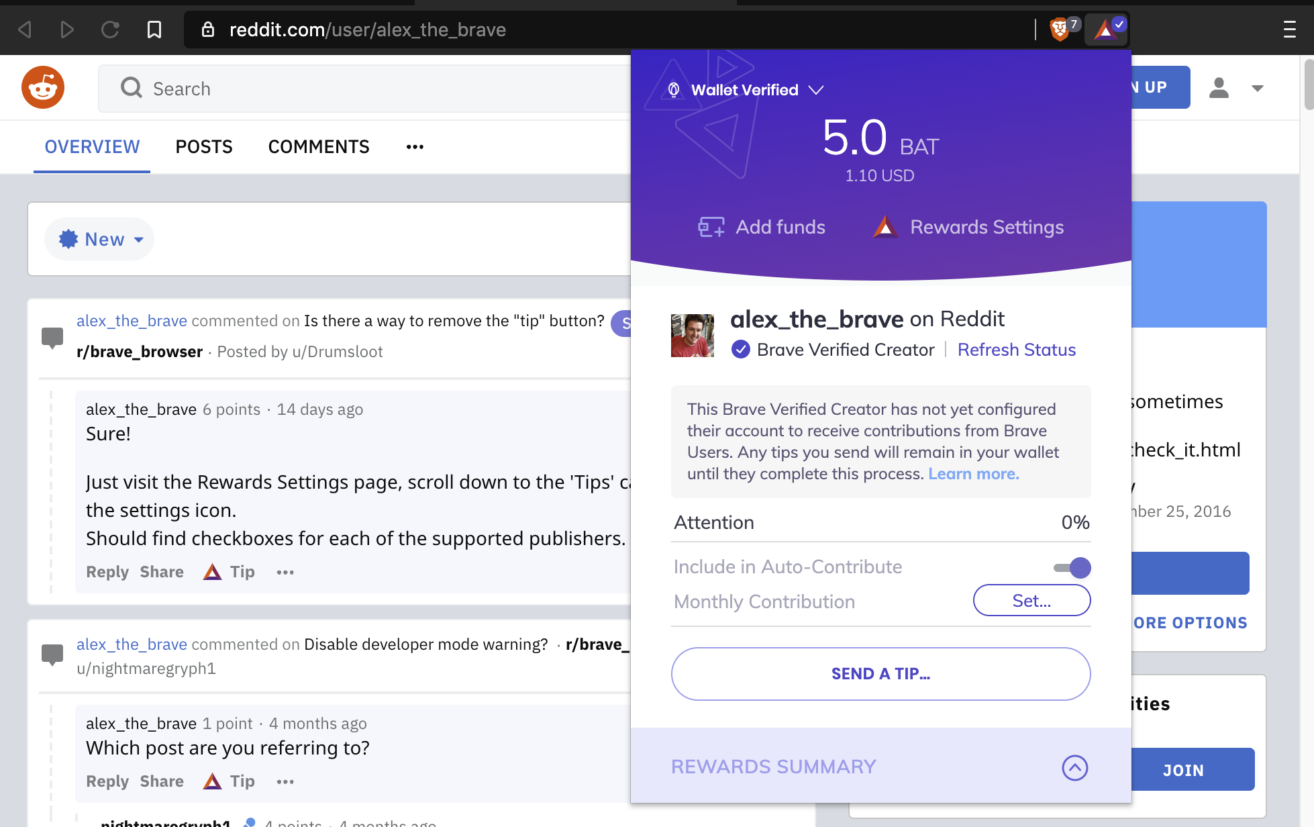This screenshot has height=827, width=1314.
Task: Collapse Rewards Summary with chevron
Action: pos(1074,767)
